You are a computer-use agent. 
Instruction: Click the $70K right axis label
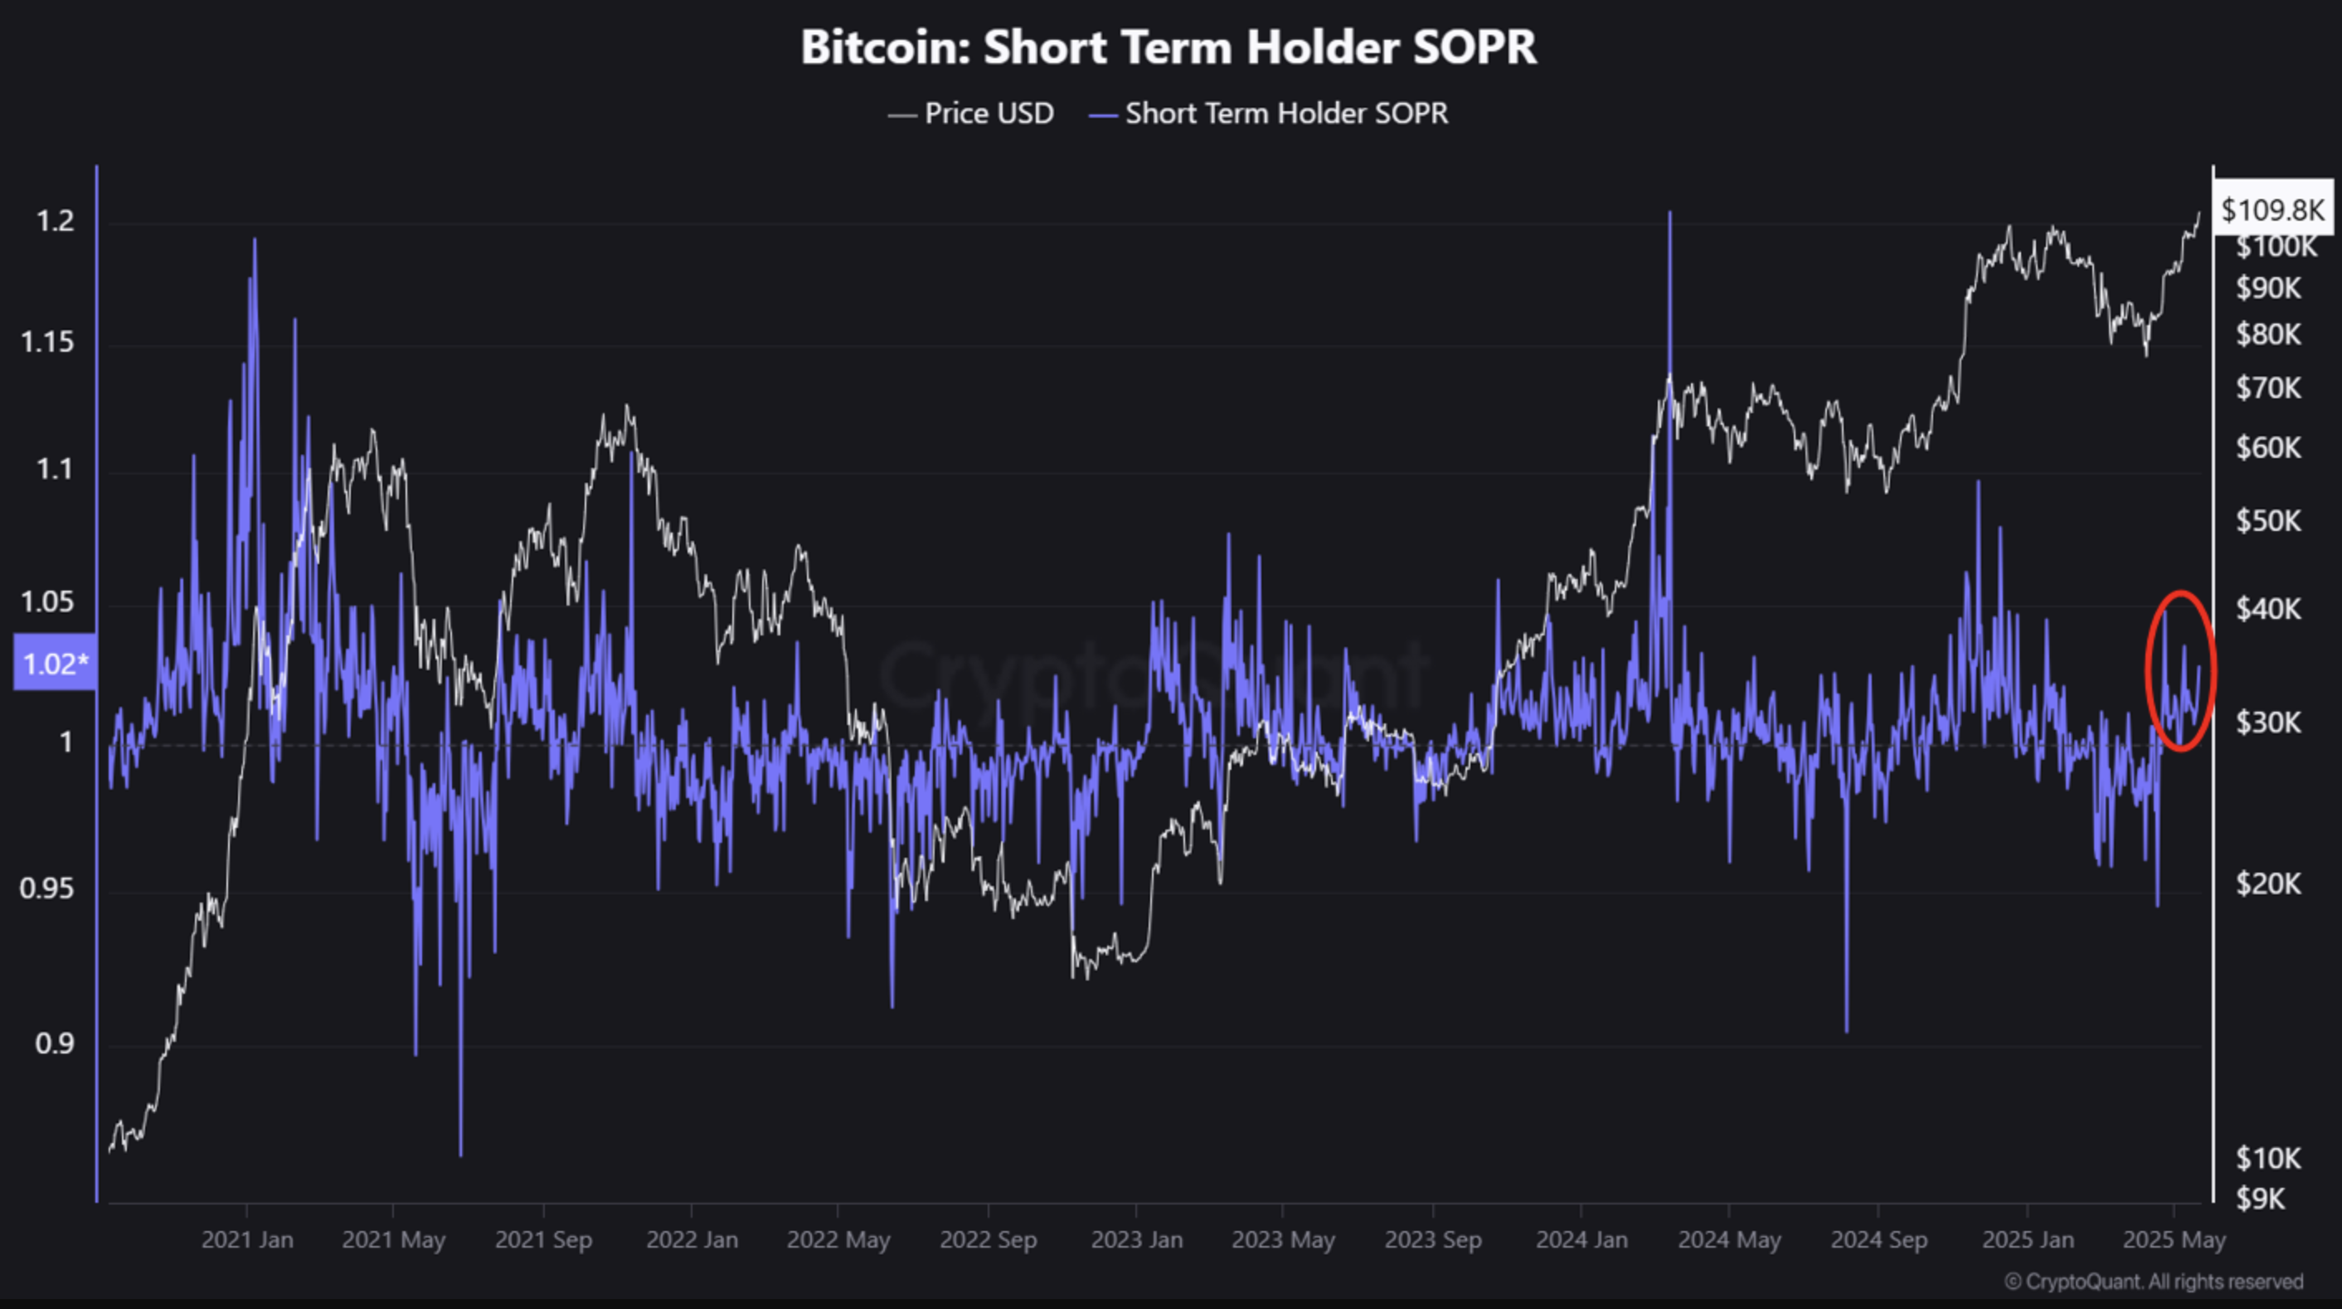point(2268,388)
